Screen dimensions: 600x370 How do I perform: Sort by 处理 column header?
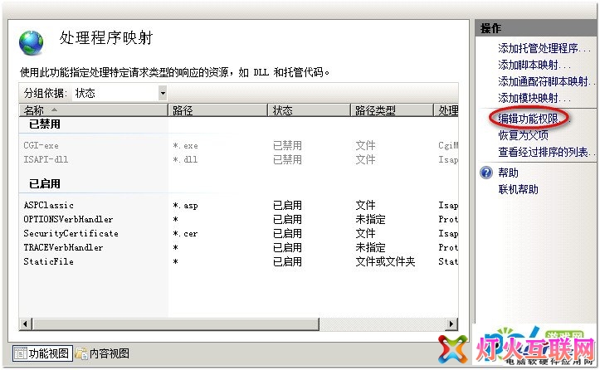[446, 110]
